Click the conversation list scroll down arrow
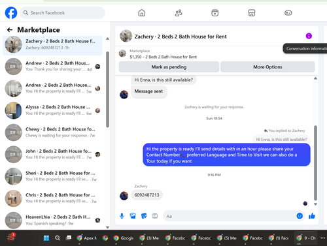Screen dimensions: 327x246 pos(107,227)
